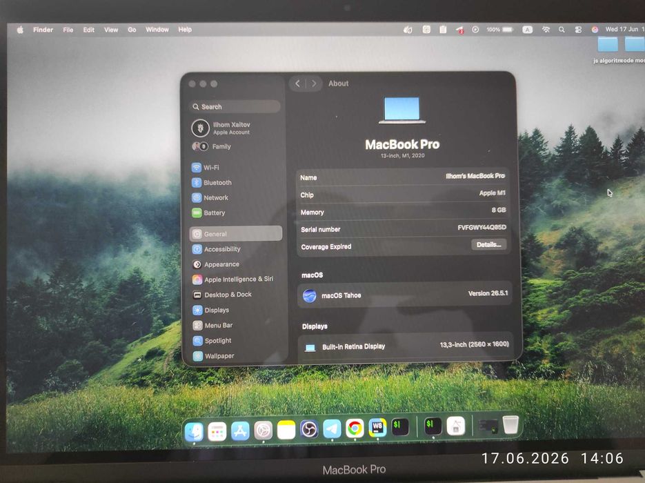Click the Details... button for coverage
The image size is (645, 483).
click(x=488, y=245)
